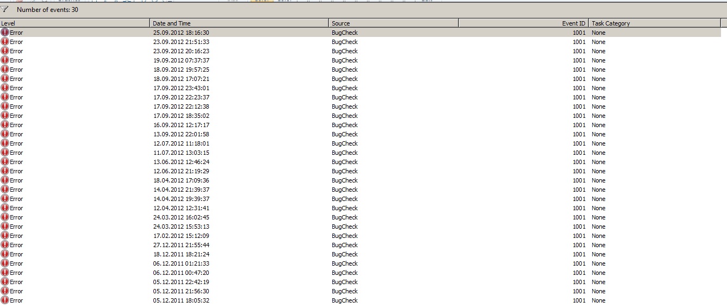This screenshot has width=727, height=308.
Task: Click error icon for 19.09.2012 07:37:37 event
Action: click(x=5, y=60)
